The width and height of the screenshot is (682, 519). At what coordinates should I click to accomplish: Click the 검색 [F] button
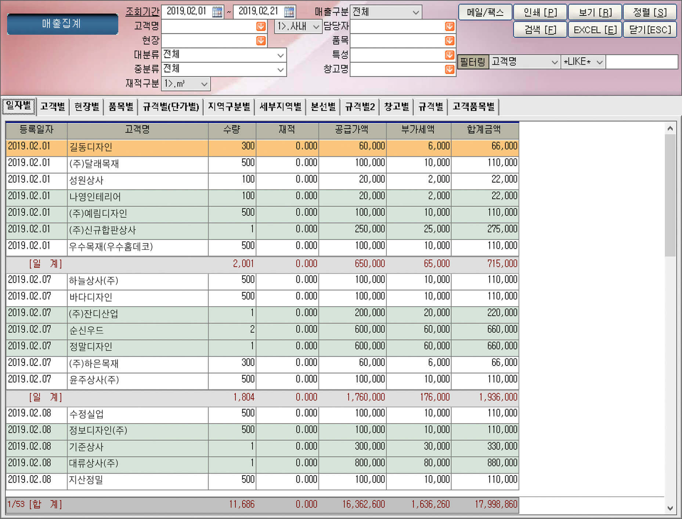click(540, 30)
